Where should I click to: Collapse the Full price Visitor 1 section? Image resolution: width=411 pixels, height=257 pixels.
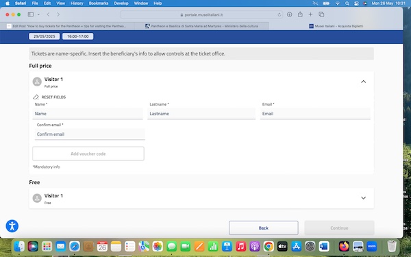pyautogui.click(x=363, y=82)
